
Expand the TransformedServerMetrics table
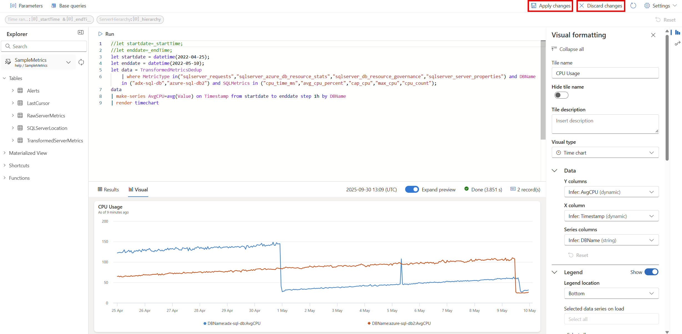click(13, 140)
